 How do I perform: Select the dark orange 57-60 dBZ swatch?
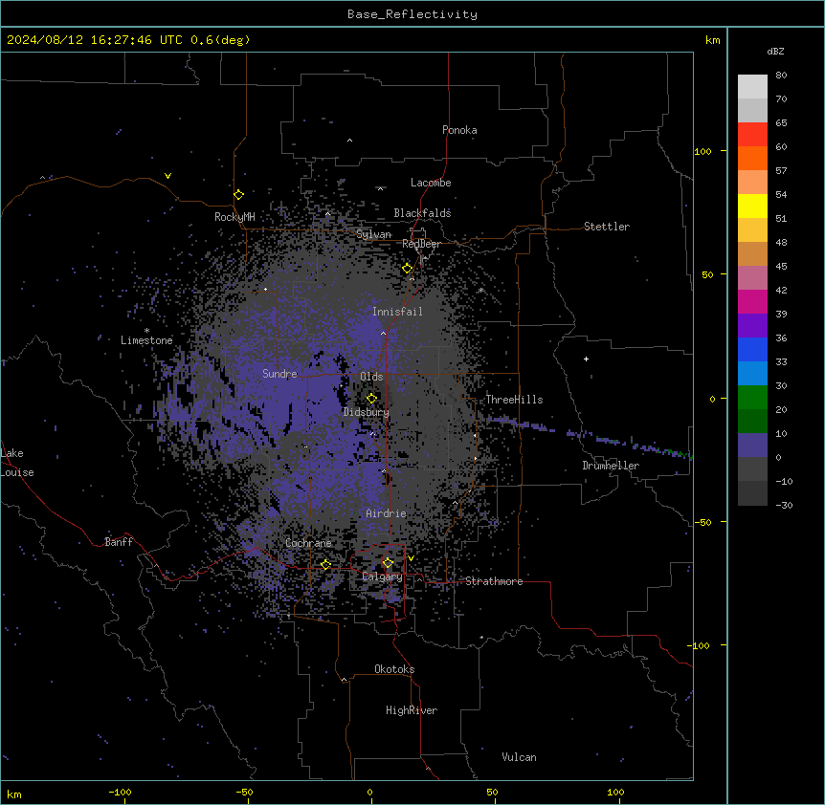pos(752,158)
